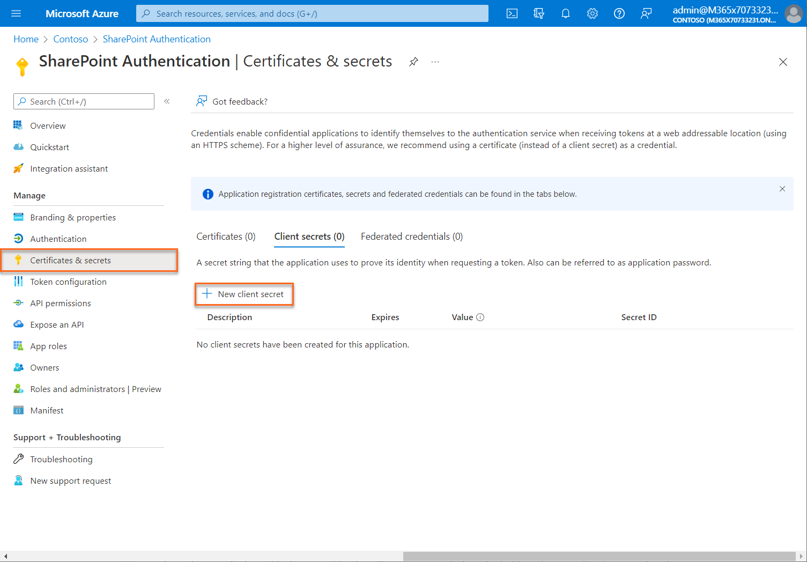
Task: Click the New client secret button
Action: point(244,294)
